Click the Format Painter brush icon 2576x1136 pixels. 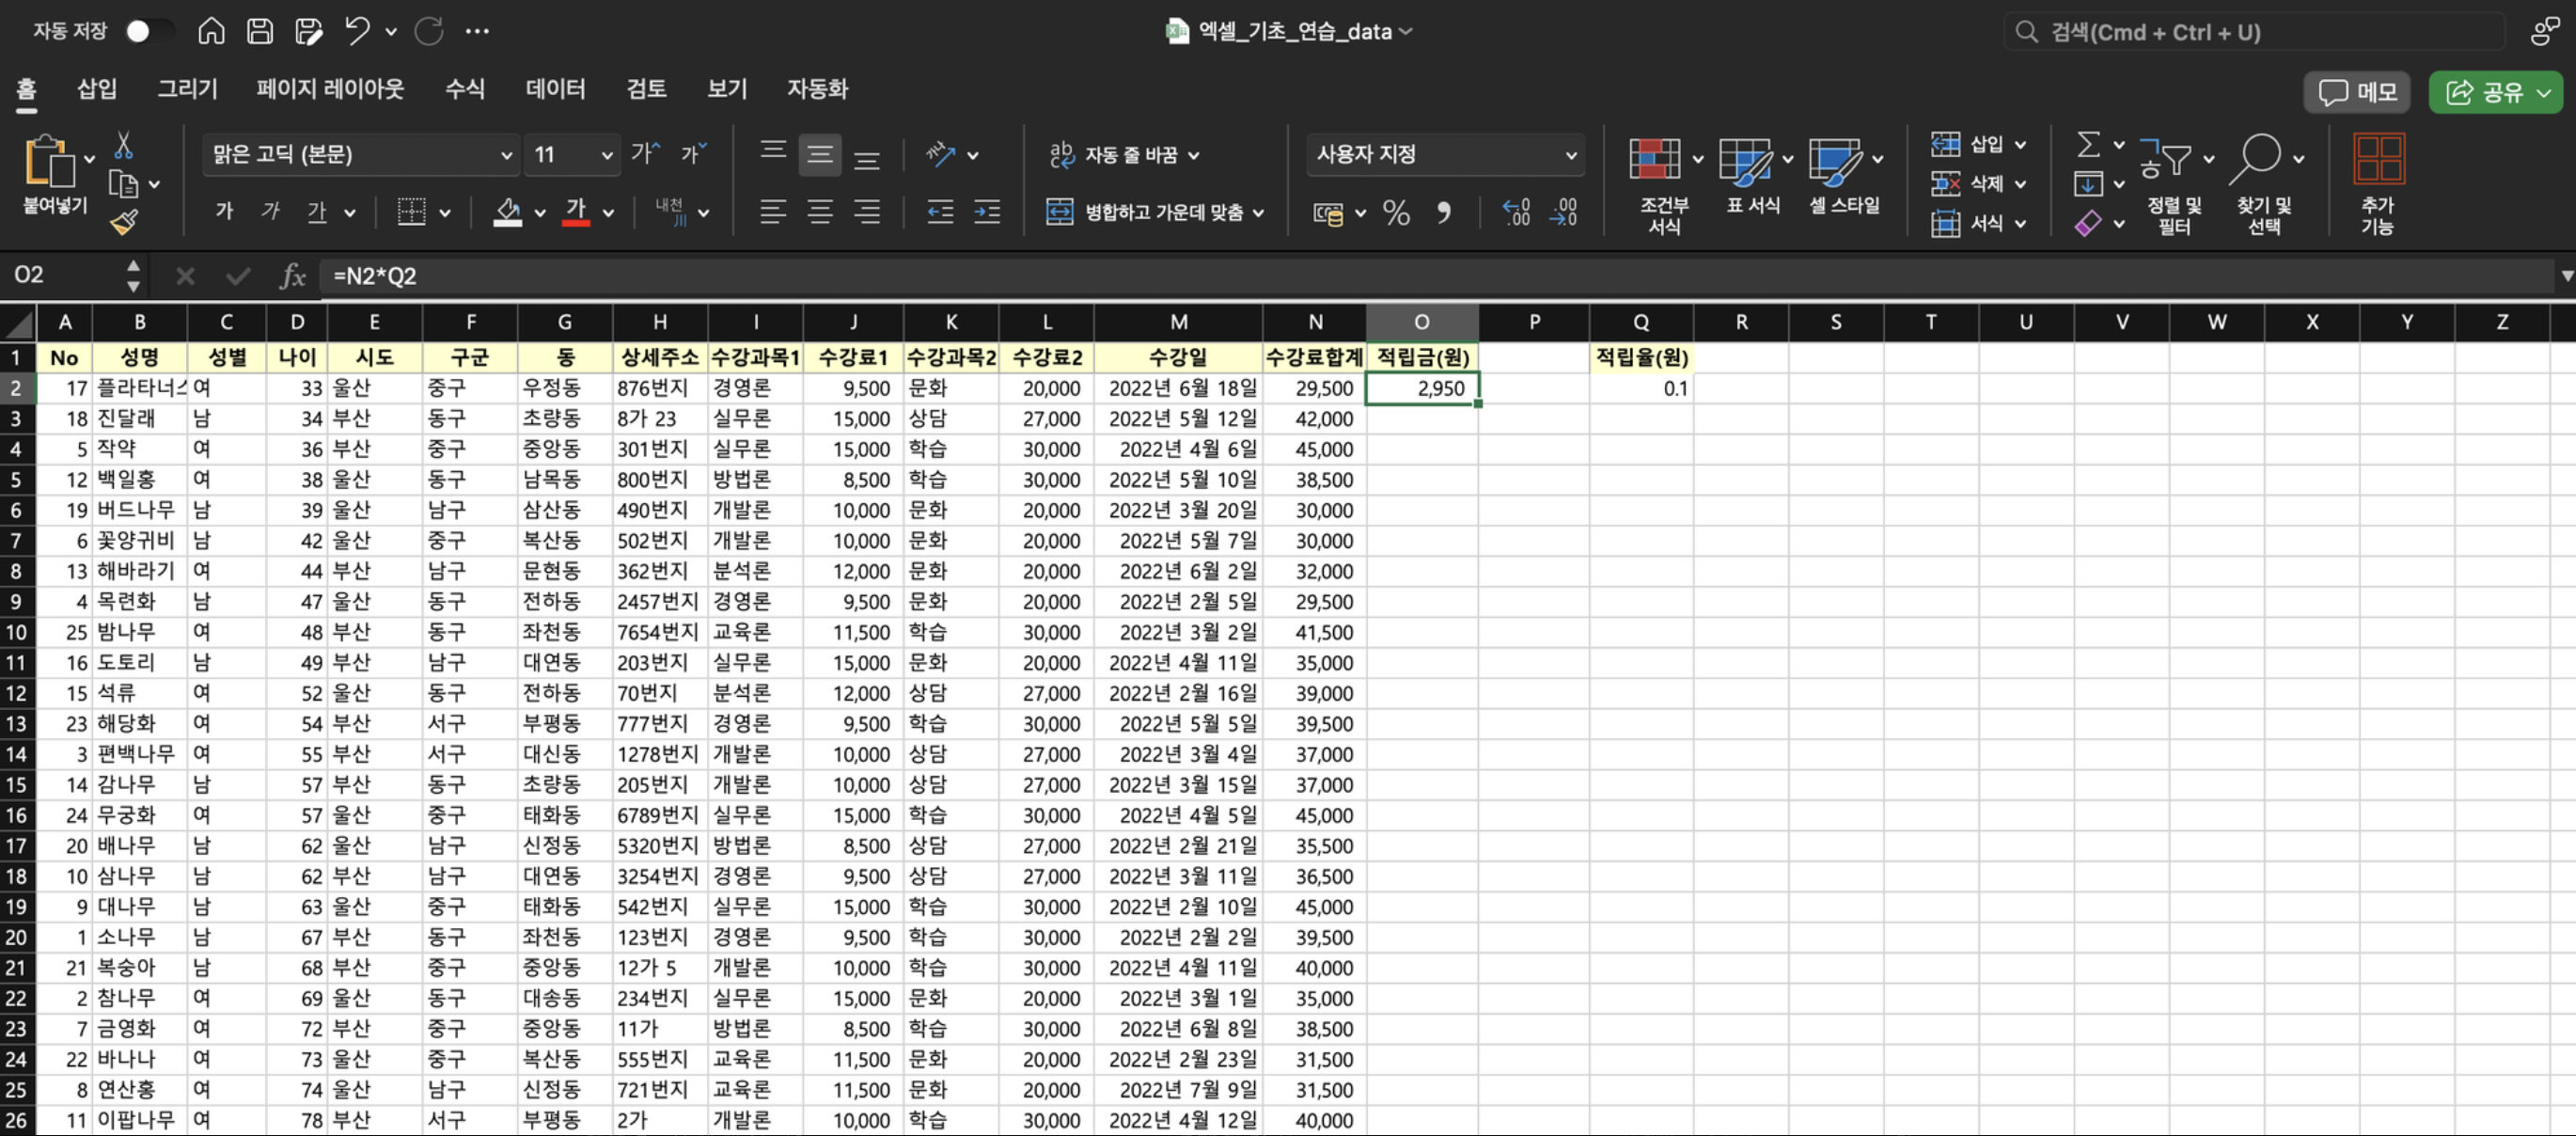click(x=124, y=222)
